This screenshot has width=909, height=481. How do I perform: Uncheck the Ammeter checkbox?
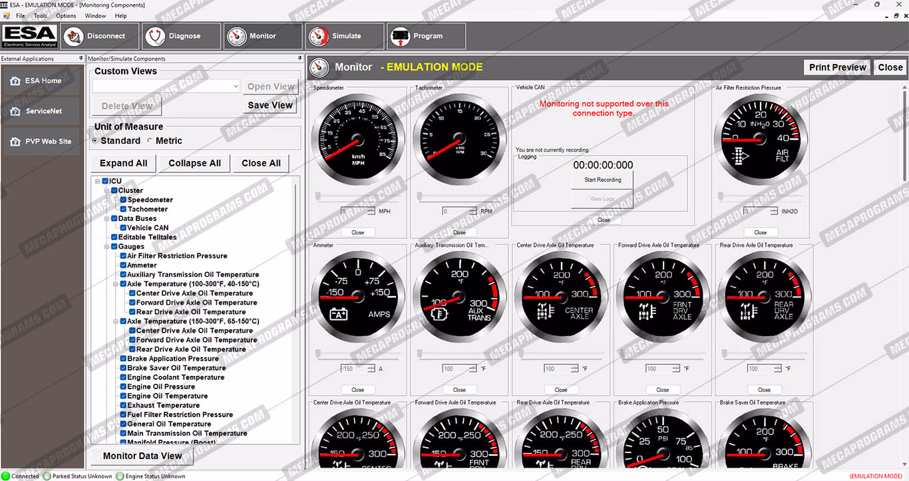(x=123, y=265)
